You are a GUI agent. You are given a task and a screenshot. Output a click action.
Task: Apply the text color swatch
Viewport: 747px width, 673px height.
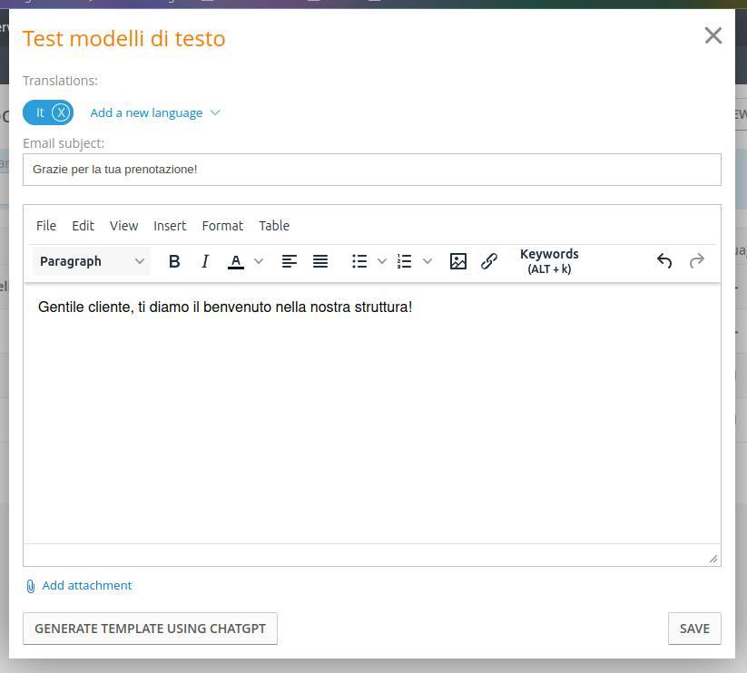tap(236, 261)
